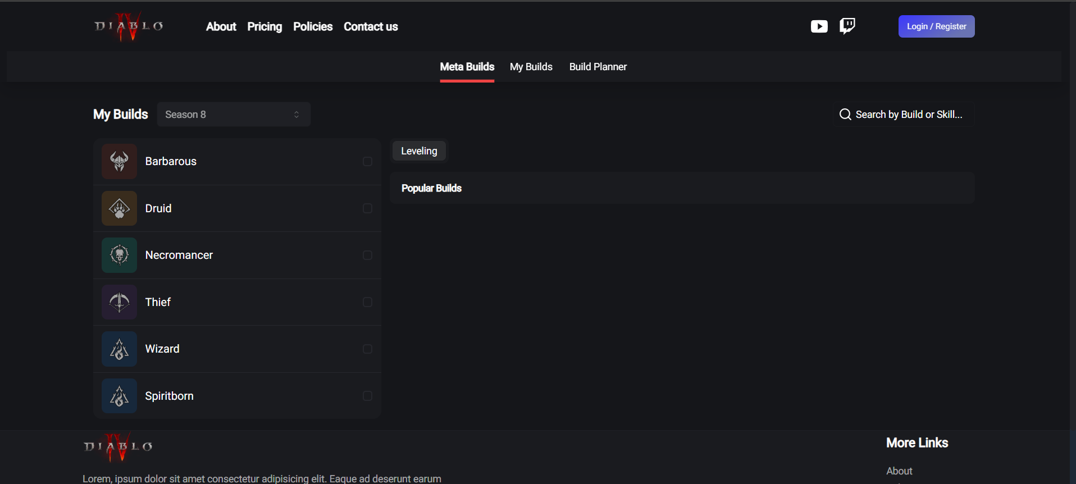Check the Spiritborn checkbox

pos(367,396)
